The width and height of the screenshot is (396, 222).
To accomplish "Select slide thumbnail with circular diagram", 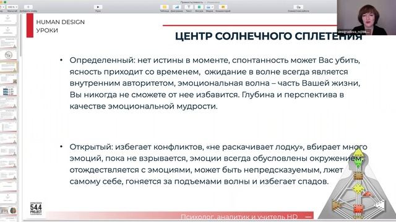I will pos(8,55).
